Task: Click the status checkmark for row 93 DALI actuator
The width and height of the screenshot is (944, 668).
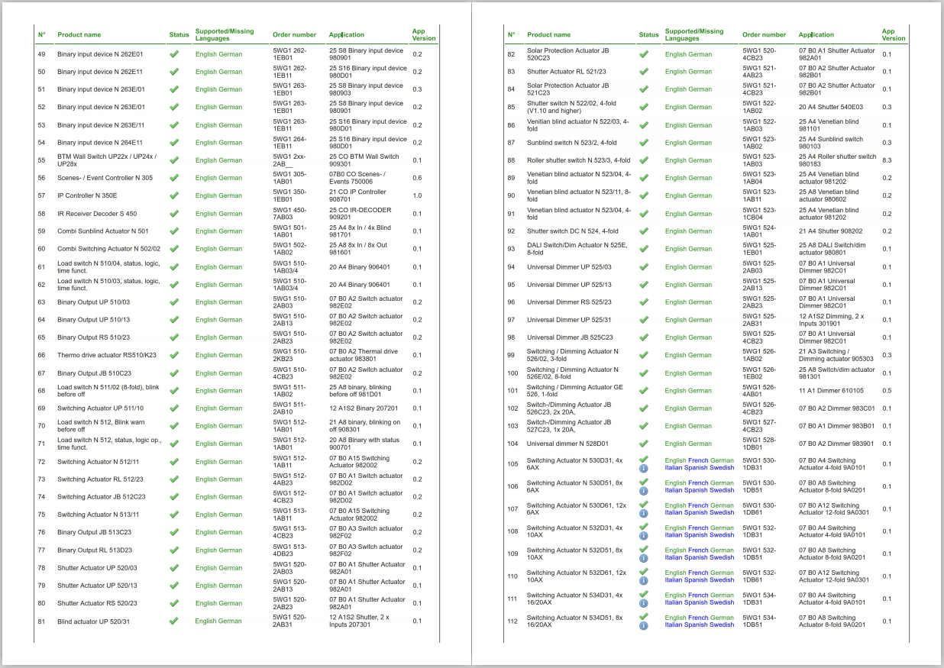Action: [x=644, y=249]
